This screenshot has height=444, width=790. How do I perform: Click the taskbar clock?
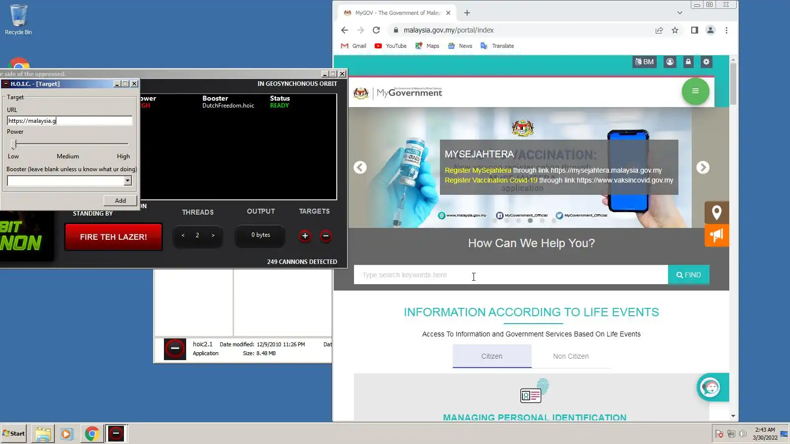[x=765, y=434]
